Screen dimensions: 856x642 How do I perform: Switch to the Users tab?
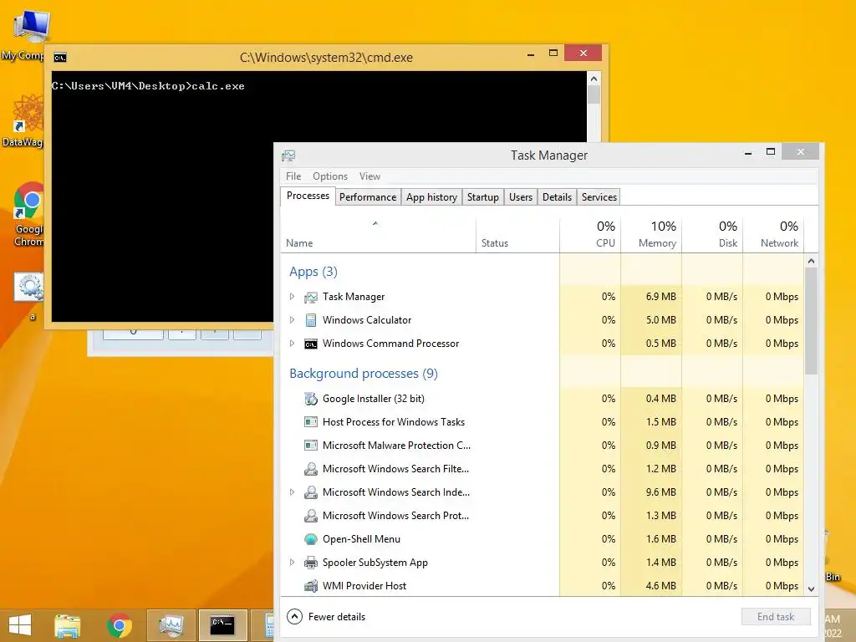520,197
